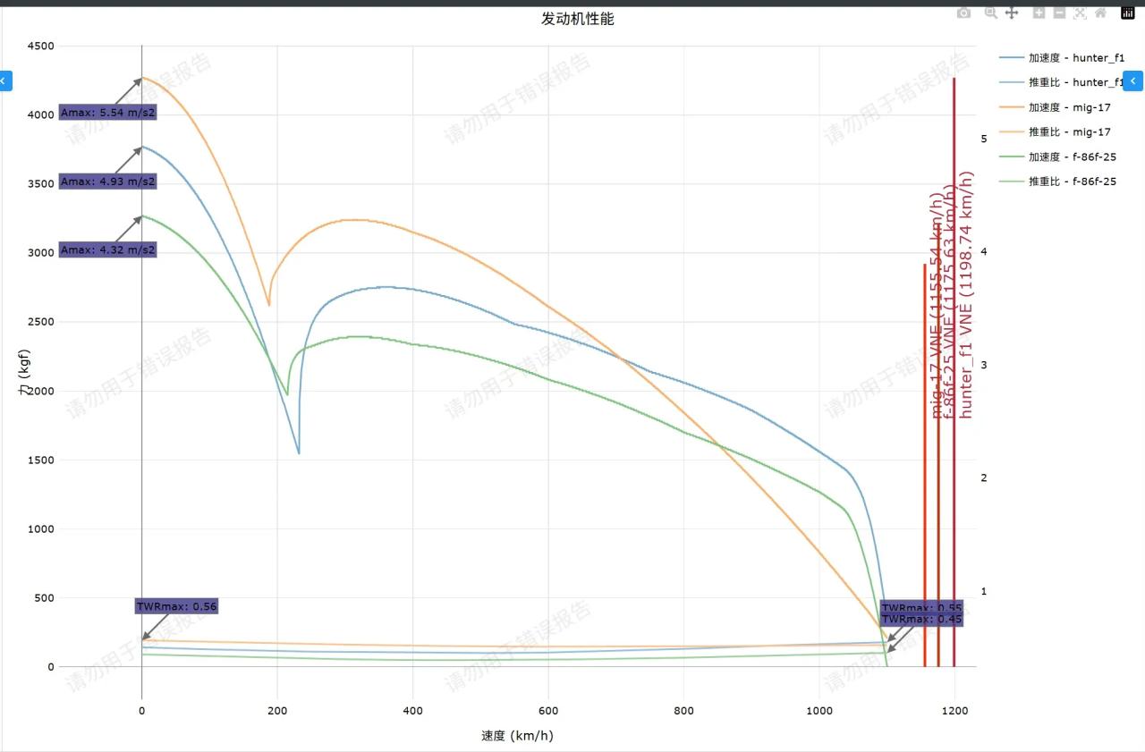Click the chart title 发动机性能
The image size is (1145, 752).
pyautogui.click(x=578, y=19)
